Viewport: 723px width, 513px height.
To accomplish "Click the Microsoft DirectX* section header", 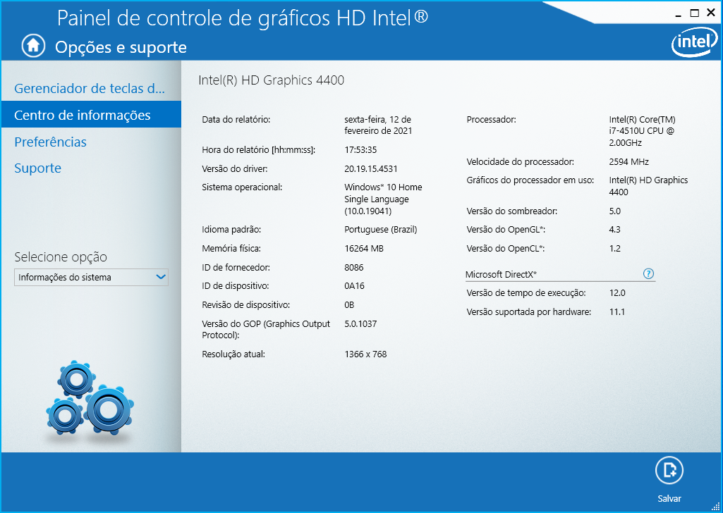I will (501, 274).
